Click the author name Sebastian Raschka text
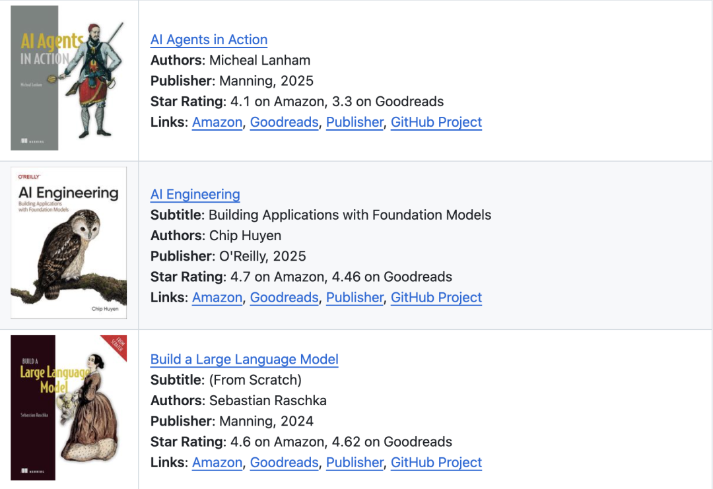 pyautogui.click(x=267, y=401)
